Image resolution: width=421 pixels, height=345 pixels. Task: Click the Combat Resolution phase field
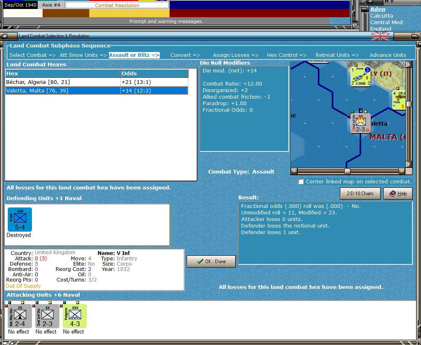pos(117,5)
